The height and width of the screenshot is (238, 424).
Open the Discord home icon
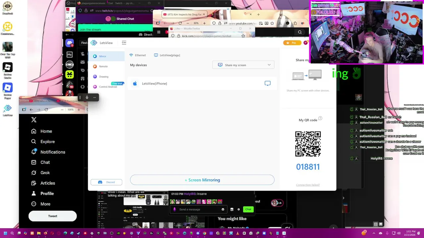click(70, 43)
